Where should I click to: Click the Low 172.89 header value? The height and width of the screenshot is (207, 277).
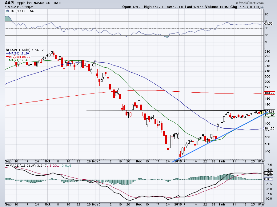(173, 7)
